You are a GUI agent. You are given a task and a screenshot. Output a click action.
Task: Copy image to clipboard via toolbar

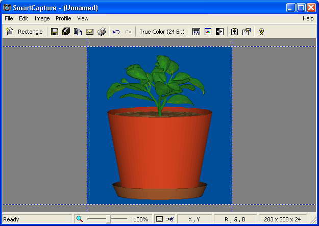pos(78,32)
